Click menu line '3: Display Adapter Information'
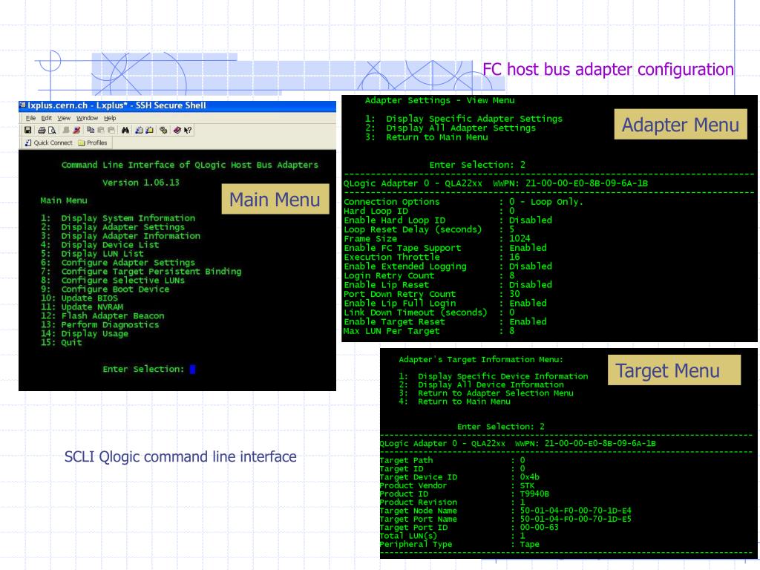Screen dimensions: 760x570 coord(120,236)
